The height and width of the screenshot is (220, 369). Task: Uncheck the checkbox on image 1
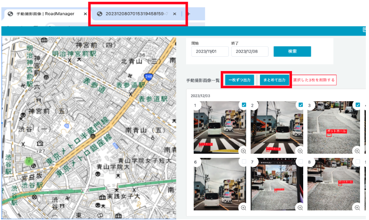244,105
